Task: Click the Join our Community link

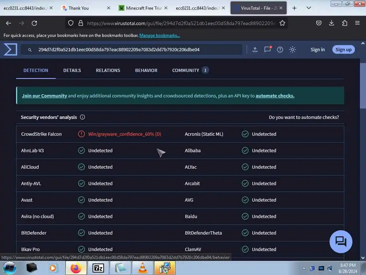Action: click(x=44, y=96)
